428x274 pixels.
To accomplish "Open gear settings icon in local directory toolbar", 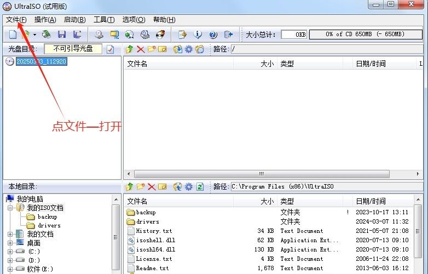I will coord(189,186).
